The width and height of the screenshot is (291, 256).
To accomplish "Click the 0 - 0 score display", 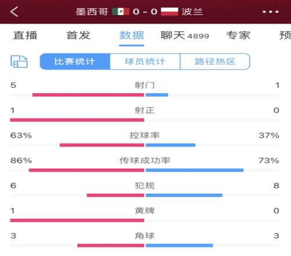I will click(x=145, y=12).
